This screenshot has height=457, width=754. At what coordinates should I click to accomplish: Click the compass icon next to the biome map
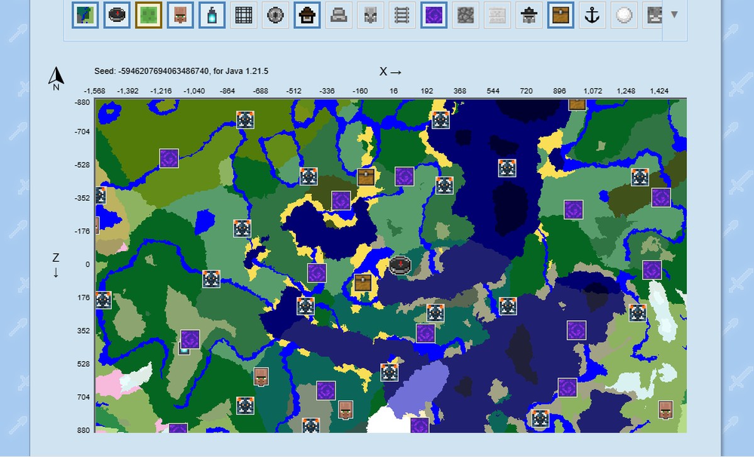(x=117, y=16)
